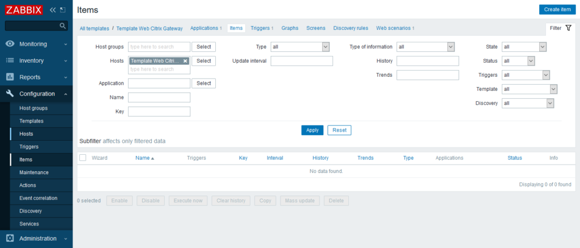Remove the Template Web Citrix host tag
Screen dimensions: 580x248
[x=185, y=61]
